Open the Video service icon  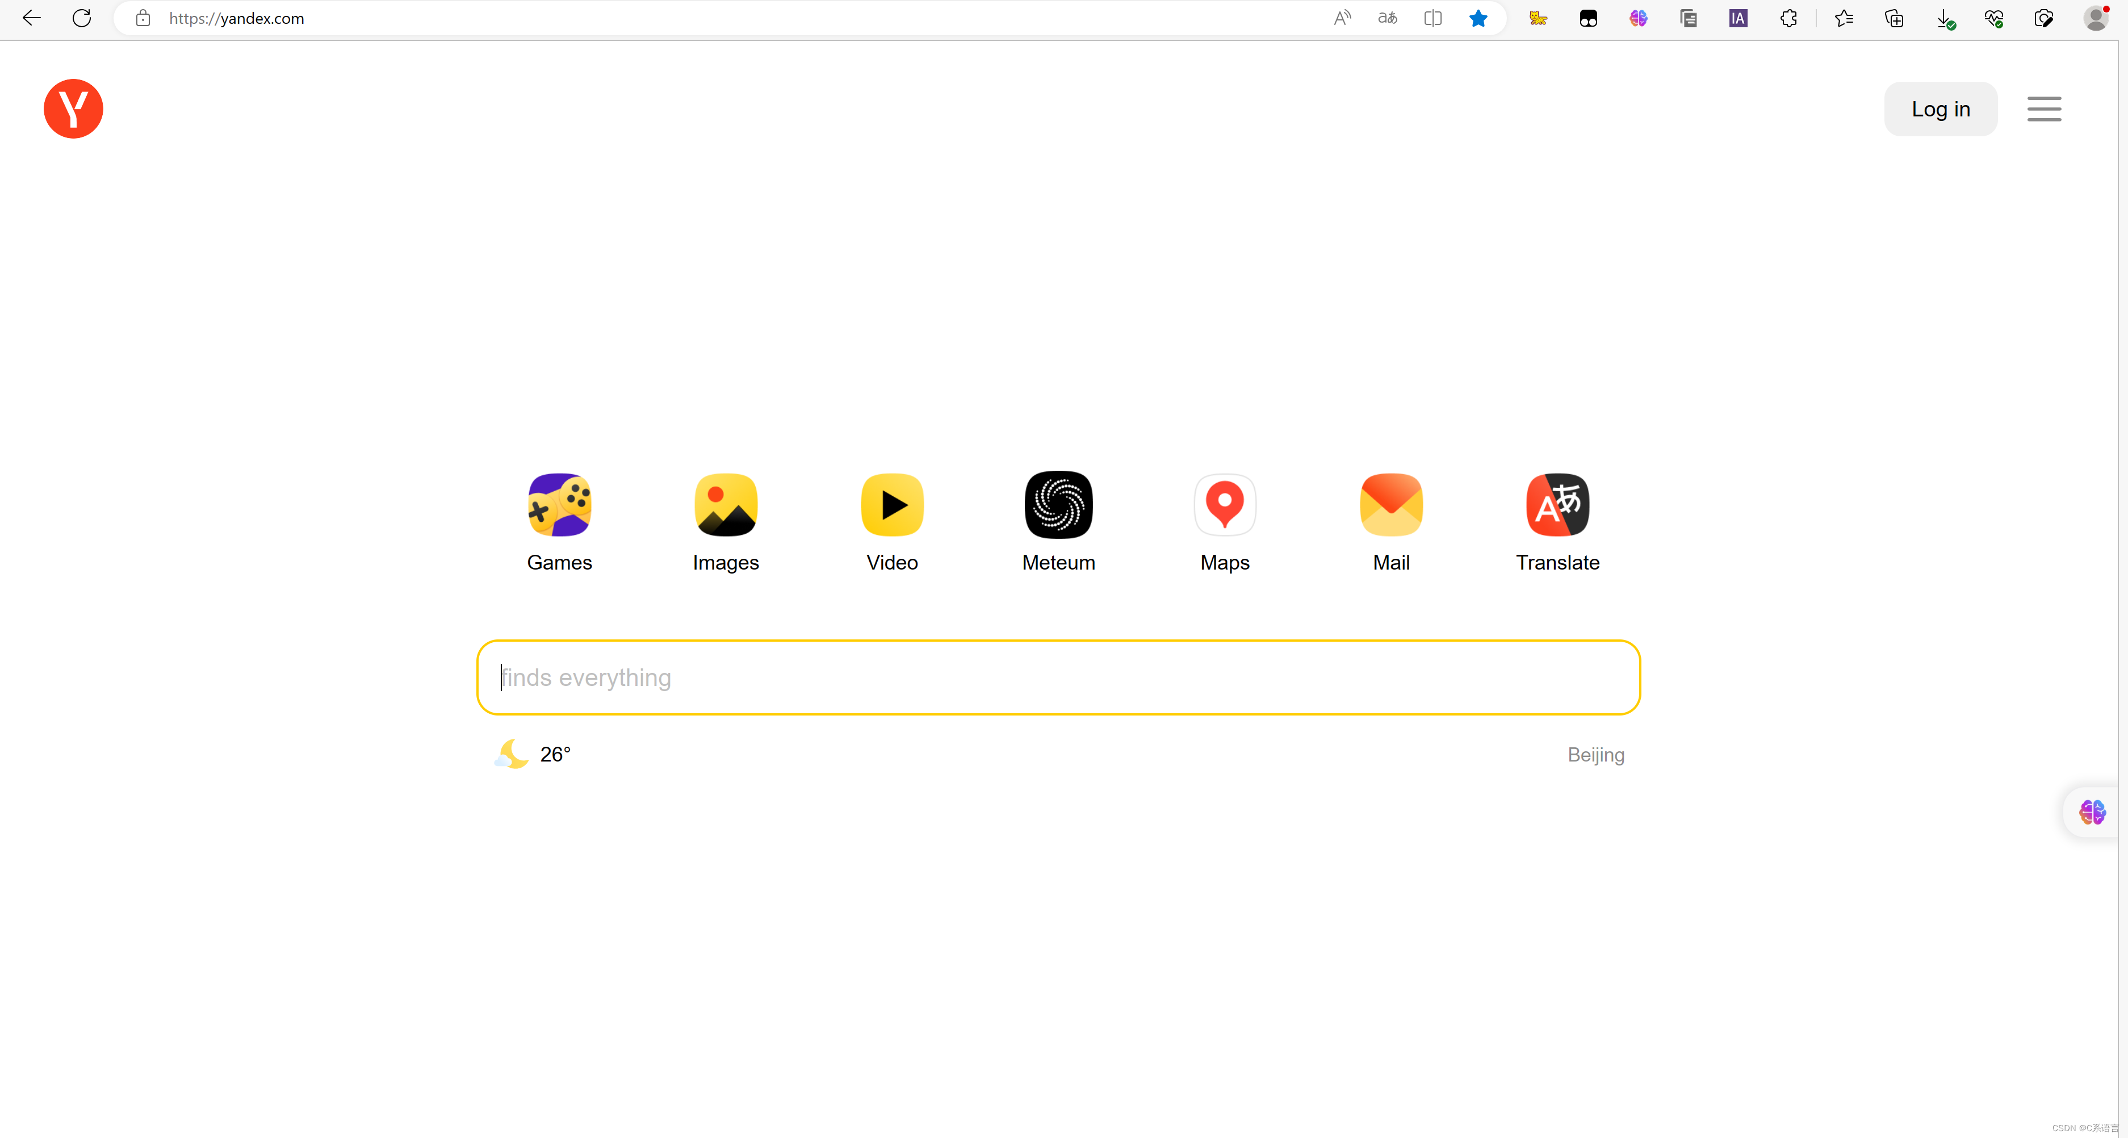892,504
